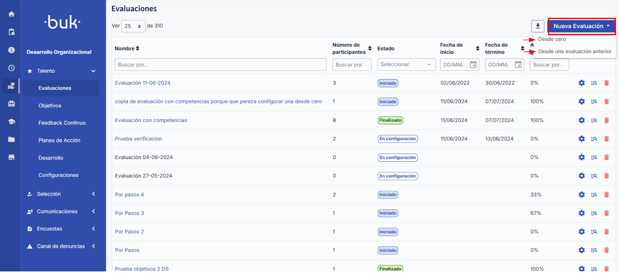Viewport: 619px width, 274px height.
Task: Click detail search icon for Por pasos 4
Action: coord(594,195)
